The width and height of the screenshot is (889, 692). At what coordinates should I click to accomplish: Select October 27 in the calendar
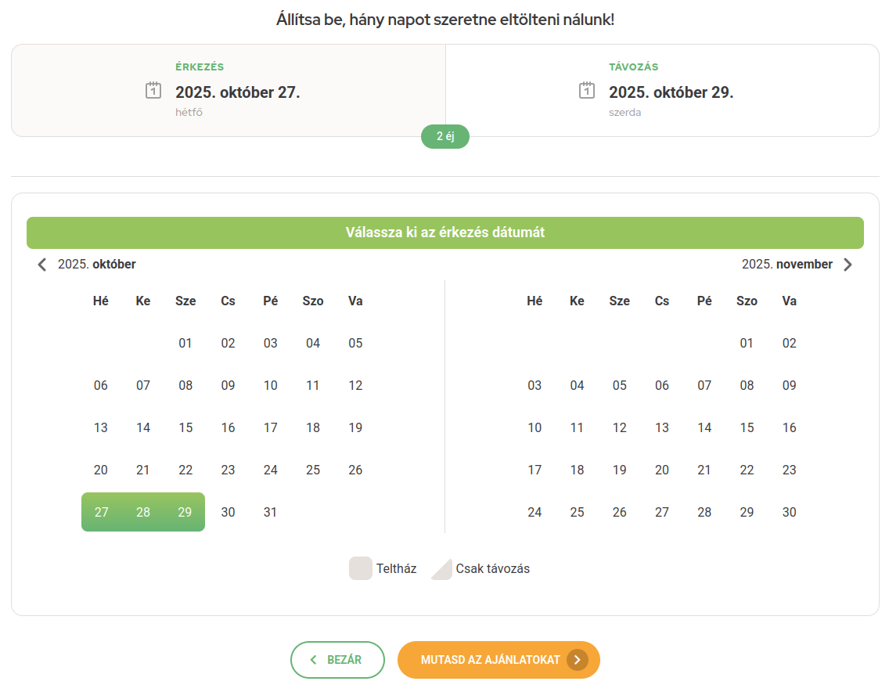tap(101, 512)
